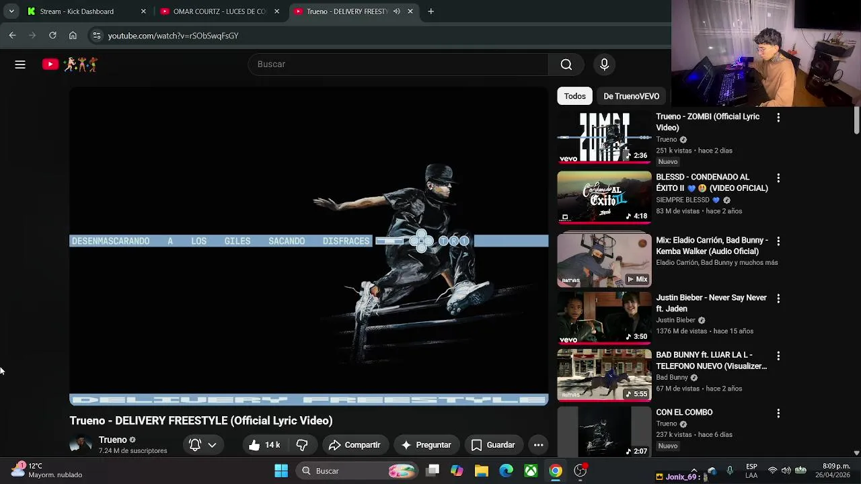Switch to Stream - Kick Dashboard tab
This screenshot has width=861, height=484.
point(87,11)
